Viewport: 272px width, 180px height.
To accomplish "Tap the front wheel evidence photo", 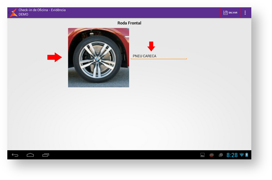I will coord(99,58).
